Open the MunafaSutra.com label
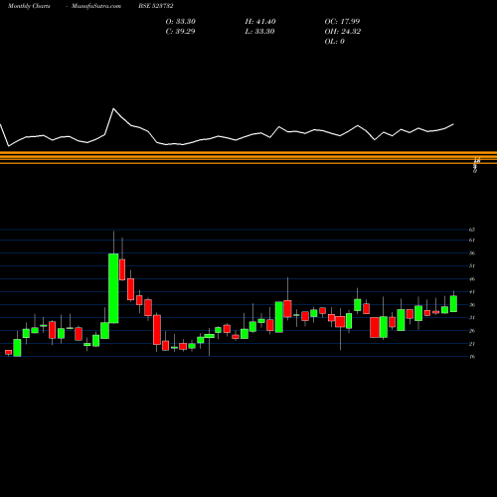497x497 pixels. [96, 6]
